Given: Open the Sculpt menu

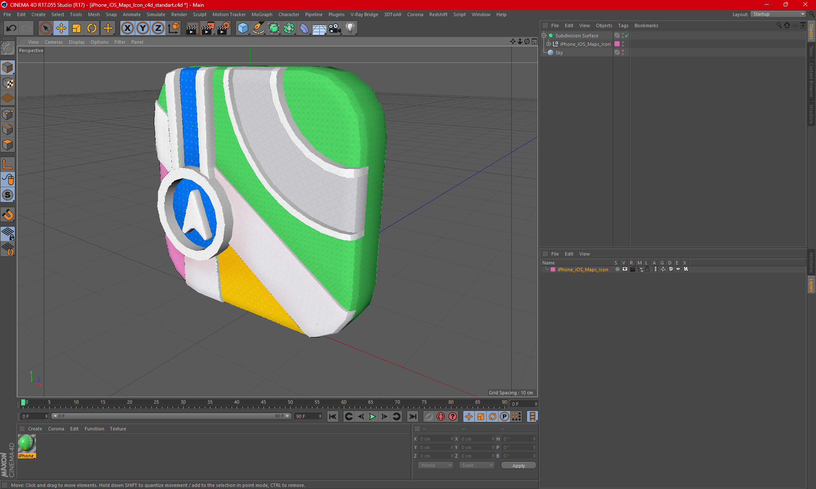Looking at the screenshot, I should (x=199, y=14).
